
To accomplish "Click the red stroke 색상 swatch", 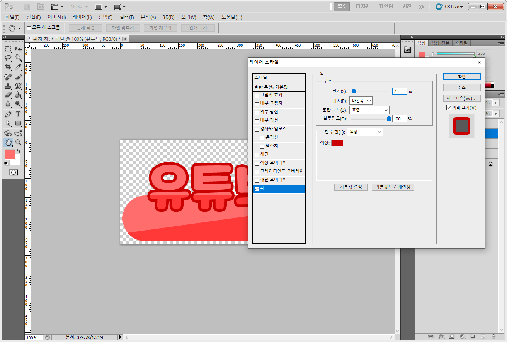I will (337, 143).
